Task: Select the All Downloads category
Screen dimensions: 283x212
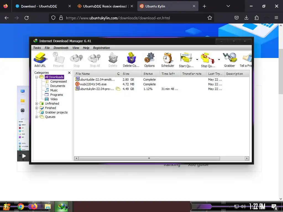Action: [x=54, y=77]
